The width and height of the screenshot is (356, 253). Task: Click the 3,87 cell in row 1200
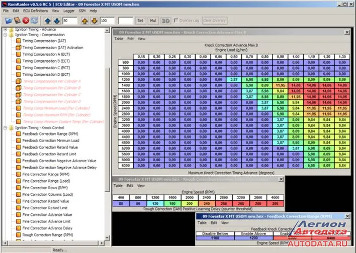point(234,80)
